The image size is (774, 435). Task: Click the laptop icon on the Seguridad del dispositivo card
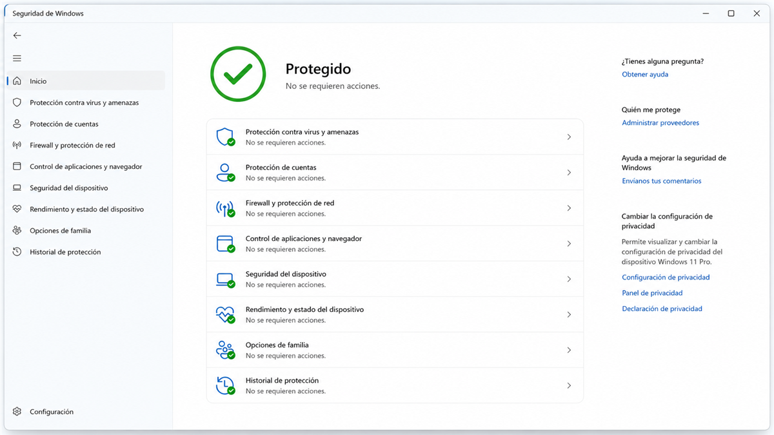[225, 279]
